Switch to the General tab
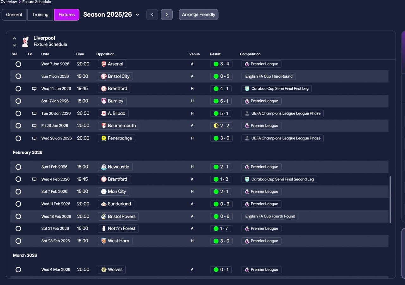Image resolution: width=405 pixels, height=285 pixels. click(x=14, y=15)
